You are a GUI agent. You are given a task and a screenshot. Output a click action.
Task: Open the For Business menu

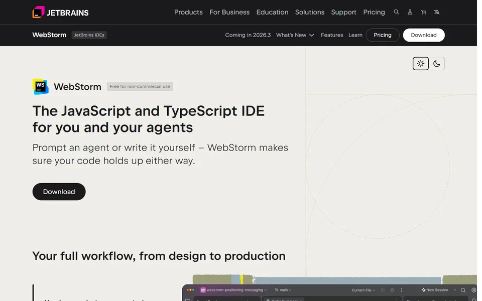[229, 12]
